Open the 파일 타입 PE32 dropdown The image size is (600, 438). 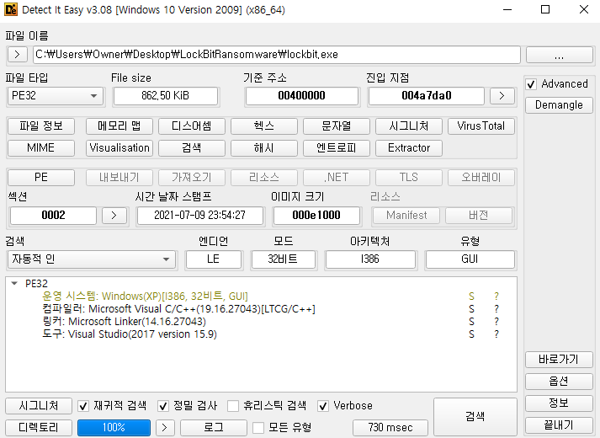(56, 96)
